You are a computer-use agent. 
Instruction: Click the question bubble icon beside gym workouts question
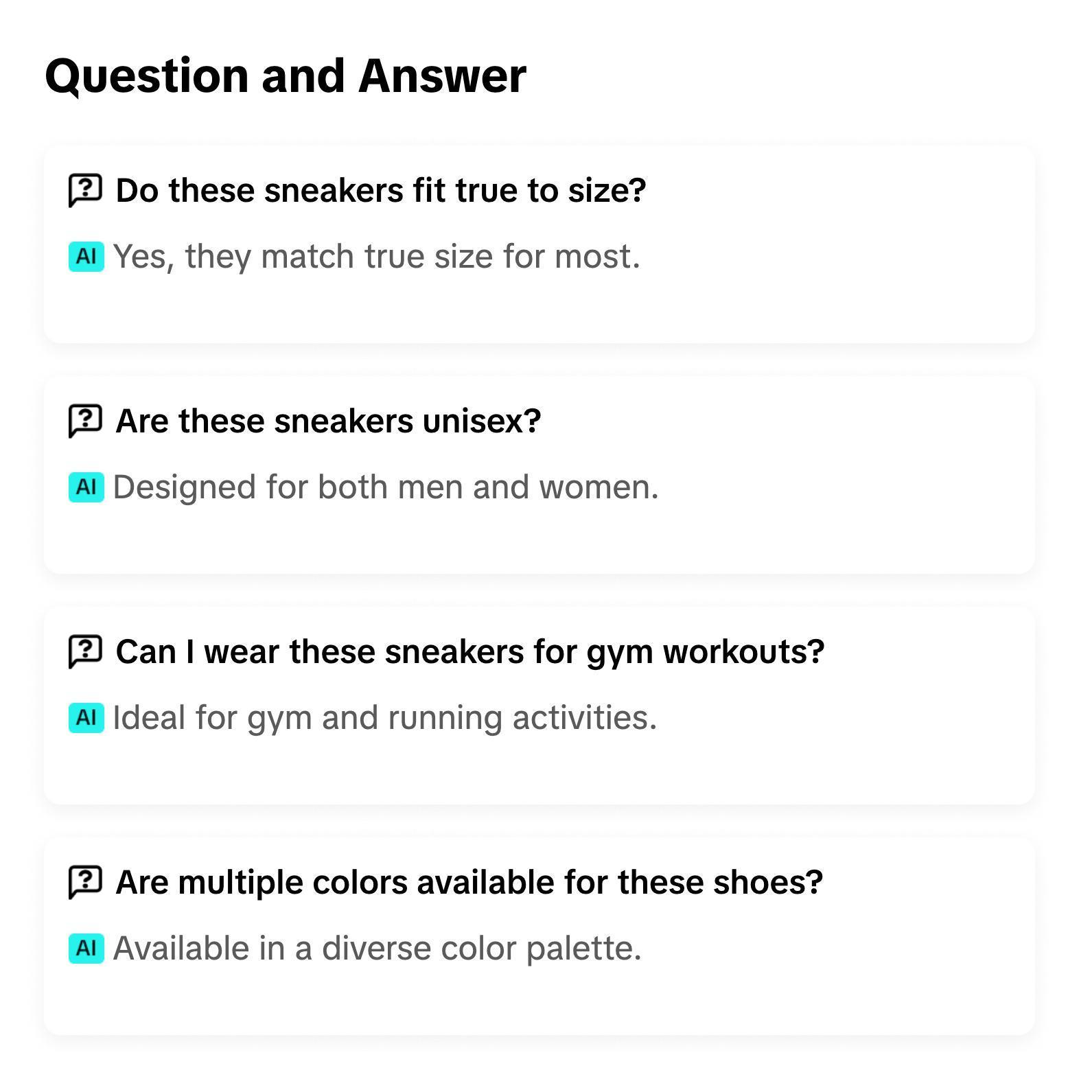pyautogui.click(x=84, y=651)
